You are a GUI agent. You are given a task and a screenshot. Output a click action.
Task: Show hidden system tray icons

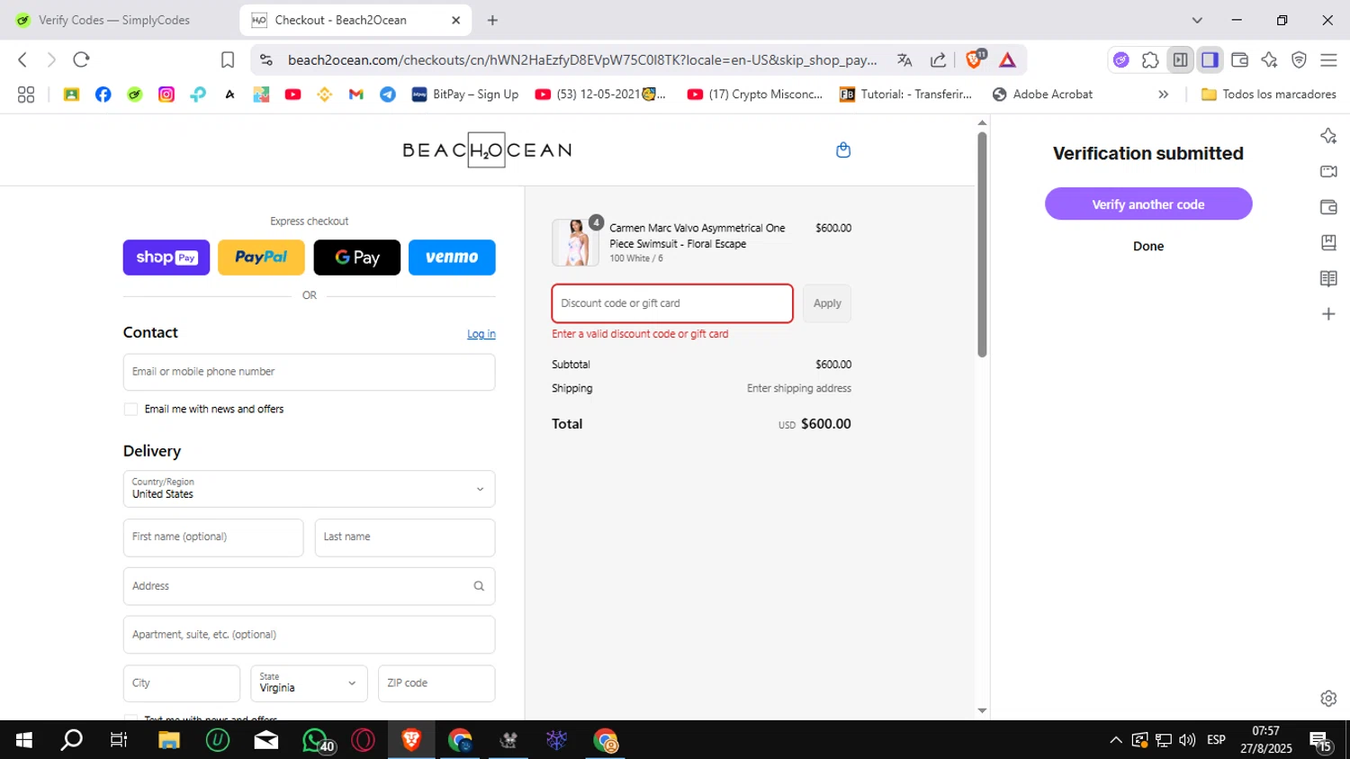[1116, 740]
